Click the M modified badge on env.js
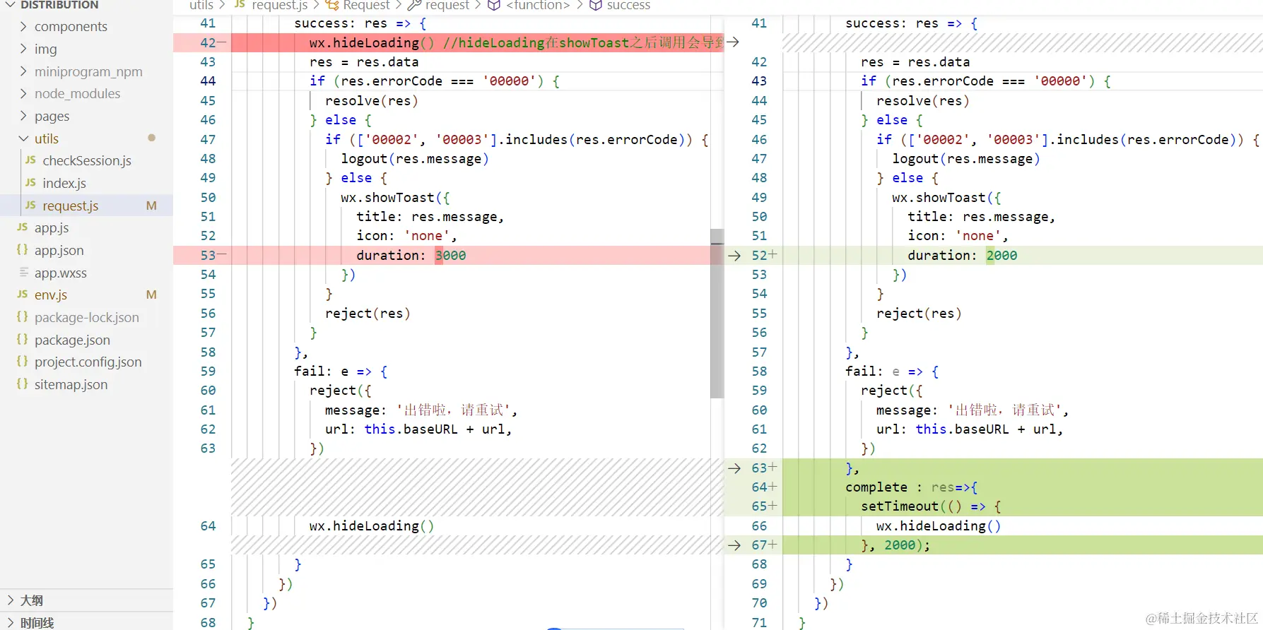Viewport: 1263px width, 630px height. (x=151, y=295)
